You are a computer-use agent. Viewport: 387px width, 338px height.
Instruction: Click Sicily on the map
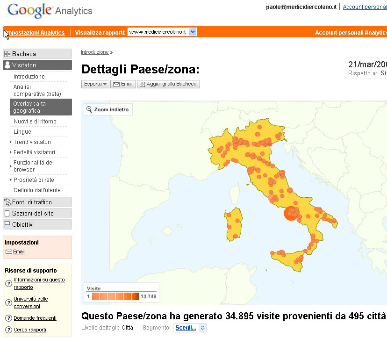(287, 260)
